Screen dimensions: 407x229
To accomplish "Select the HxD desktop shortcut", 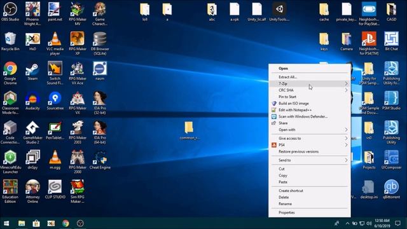I will (x=32, y=41).
